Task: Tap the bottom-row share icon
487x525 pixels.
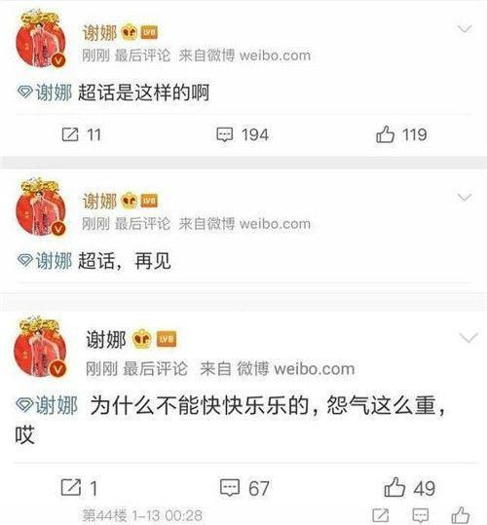Action: click(381, 515)
